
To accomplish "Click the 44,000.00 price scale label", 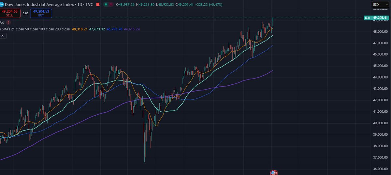I will point(380,77).
